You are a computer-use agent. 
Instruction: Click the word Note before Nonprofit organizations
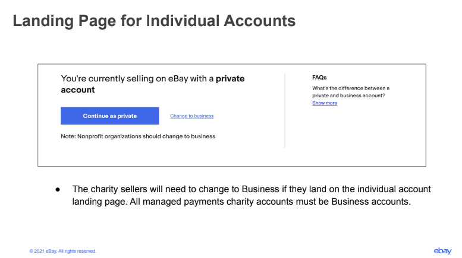pyautogui.click(x=68, y=136)
